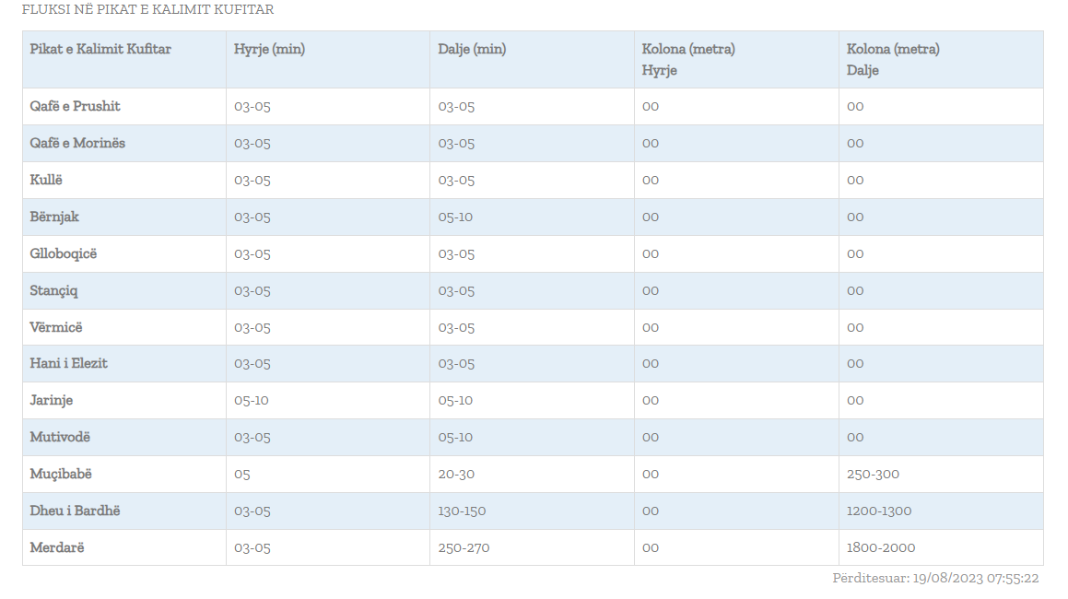Viewport: 1068px width, 599px height.
Task: Click the Jarinje row label
Action: [x=52, y=400]
